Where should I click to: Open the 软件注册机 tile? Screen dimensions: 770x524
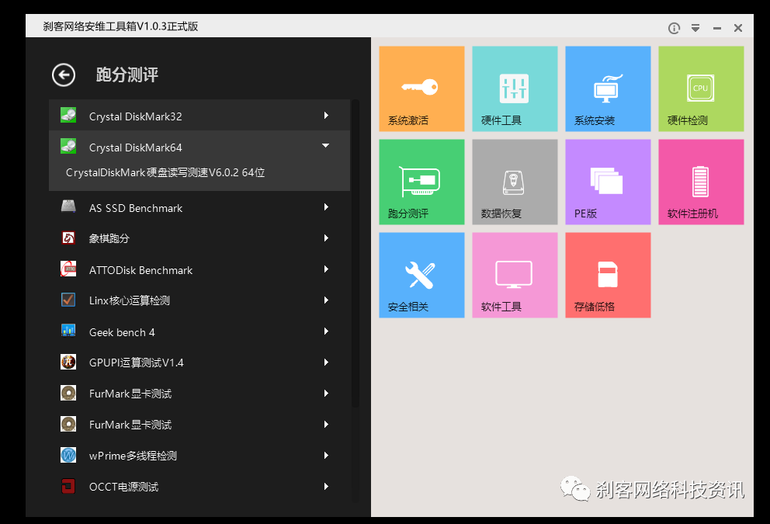(x=701, y=182)
